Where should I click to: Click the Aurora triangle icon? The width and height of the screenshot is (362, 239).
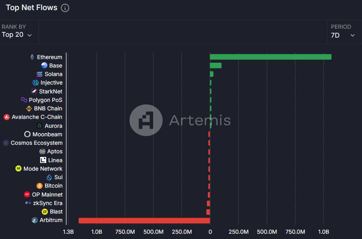[39, 126]
